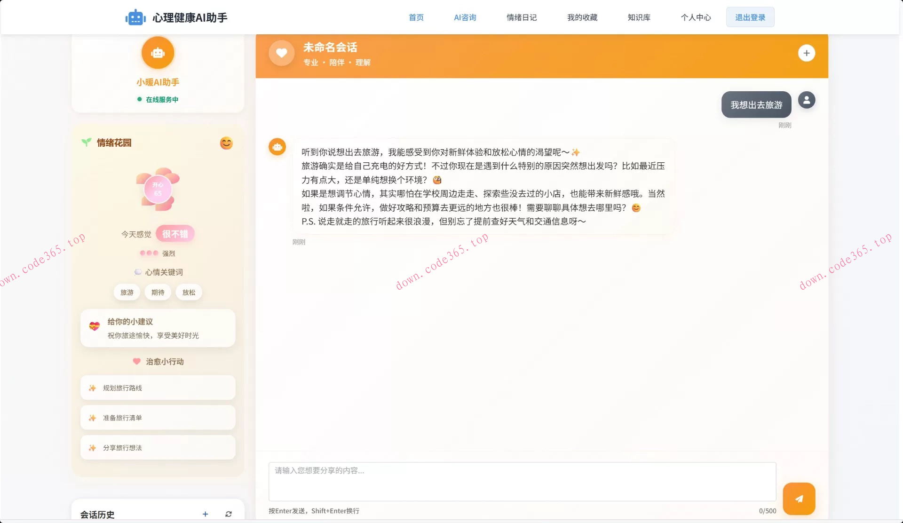903x523 pixels.
Task: Click the message input field
Action: coord(522,482)
